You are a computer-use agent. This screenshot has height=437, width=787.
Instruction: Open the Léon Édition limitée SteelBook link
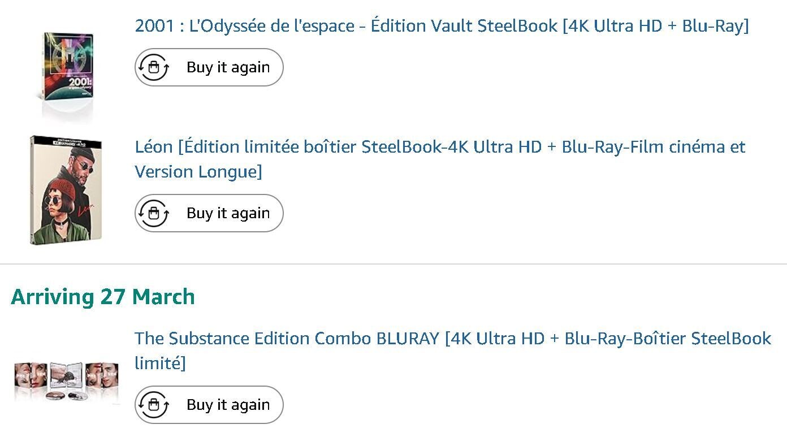(x=440, y=147)
